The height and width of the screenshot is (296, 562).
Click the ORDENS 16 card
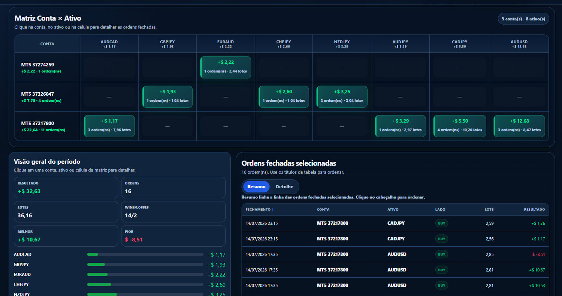click(173, 188)
